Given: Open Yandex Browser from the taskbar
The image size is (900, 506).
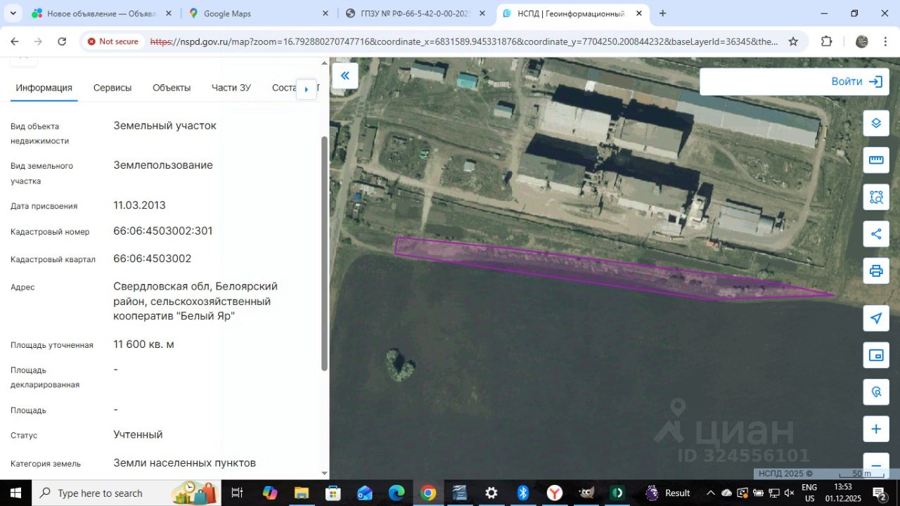Looking at the screenshot, I should (x=555, y=493).
